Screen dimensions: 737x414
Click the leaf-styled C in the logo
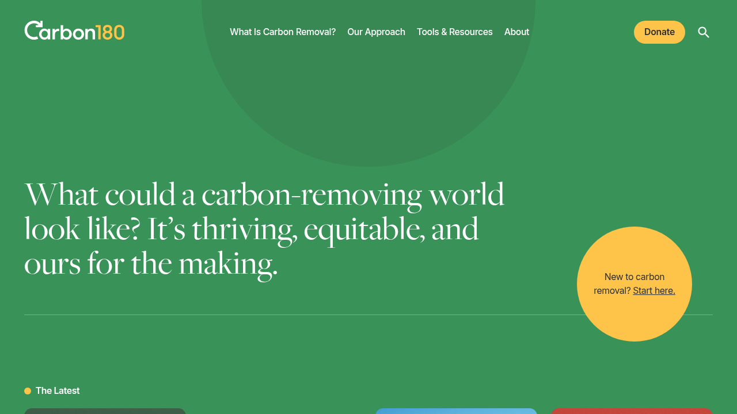click(33, 30)
